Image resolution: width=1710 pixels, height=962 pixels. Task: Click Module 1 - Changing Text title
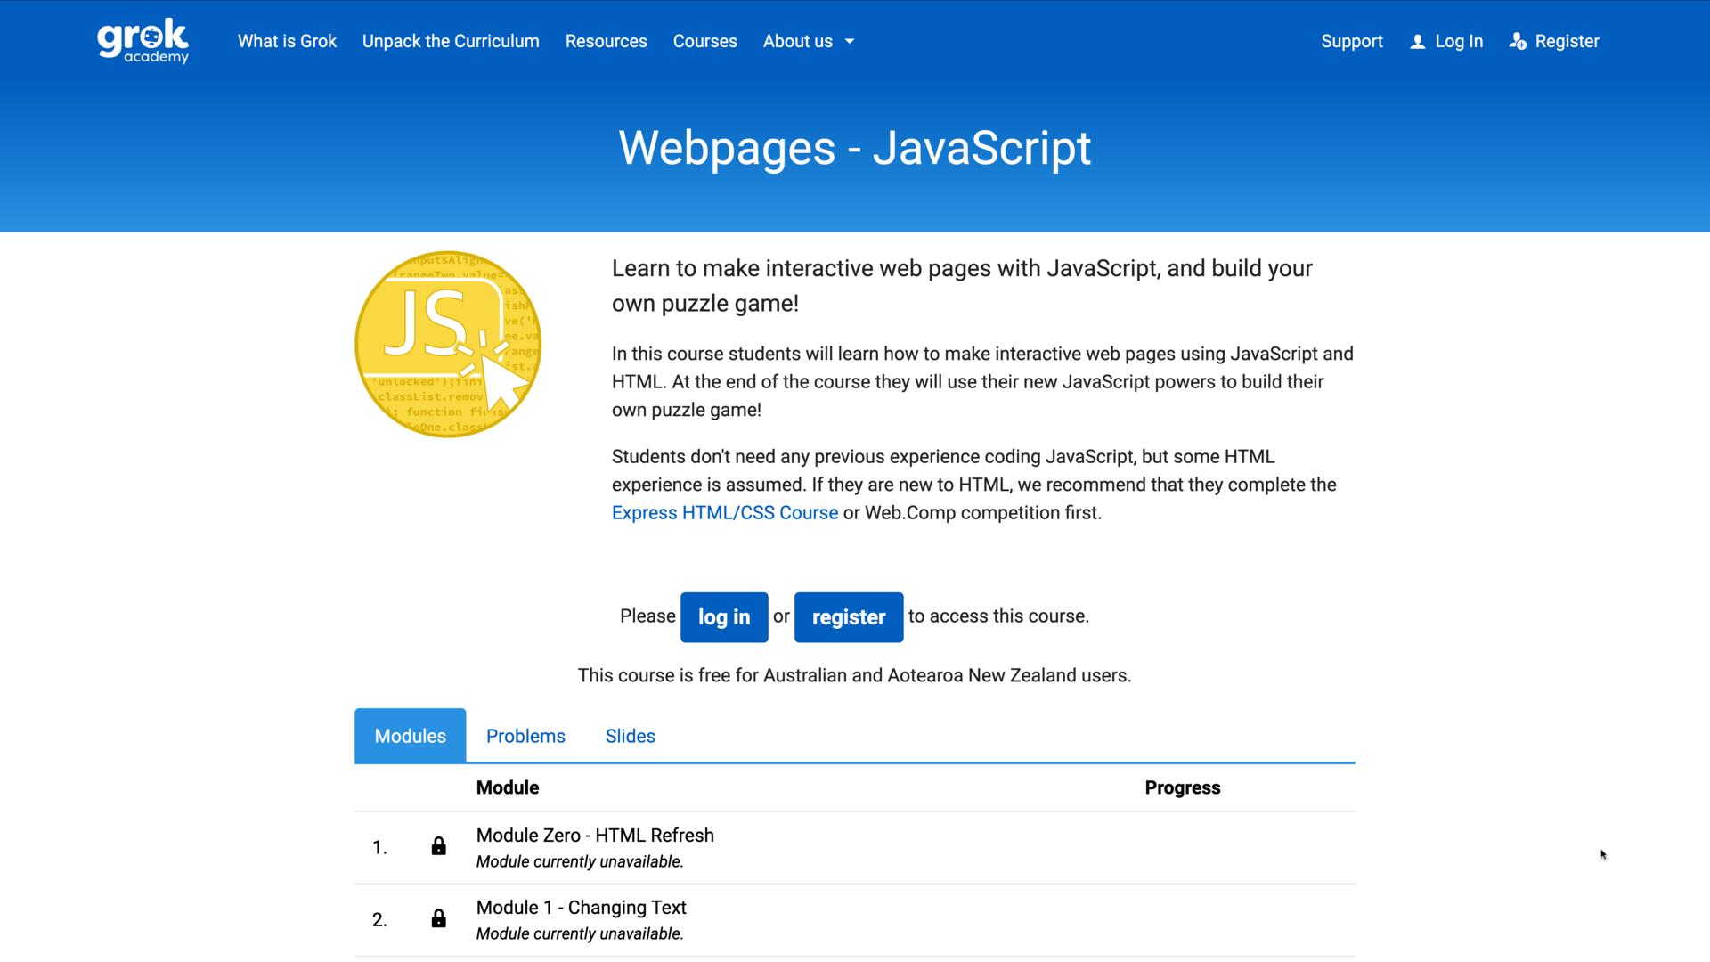(x=582, y=908)
